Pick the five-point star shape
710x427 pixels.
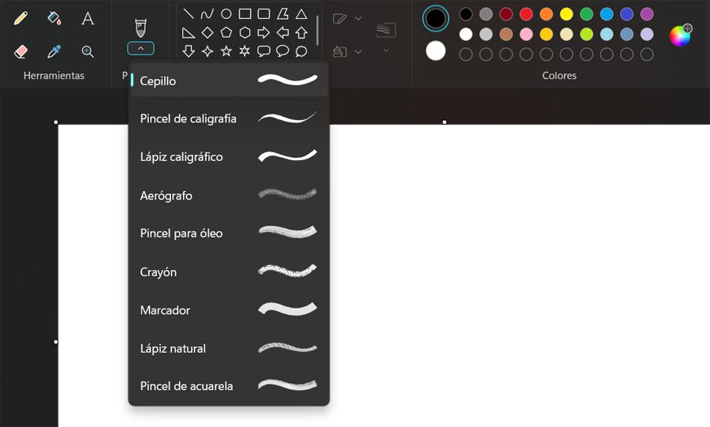pyautogui.click(x=226, y=51)
